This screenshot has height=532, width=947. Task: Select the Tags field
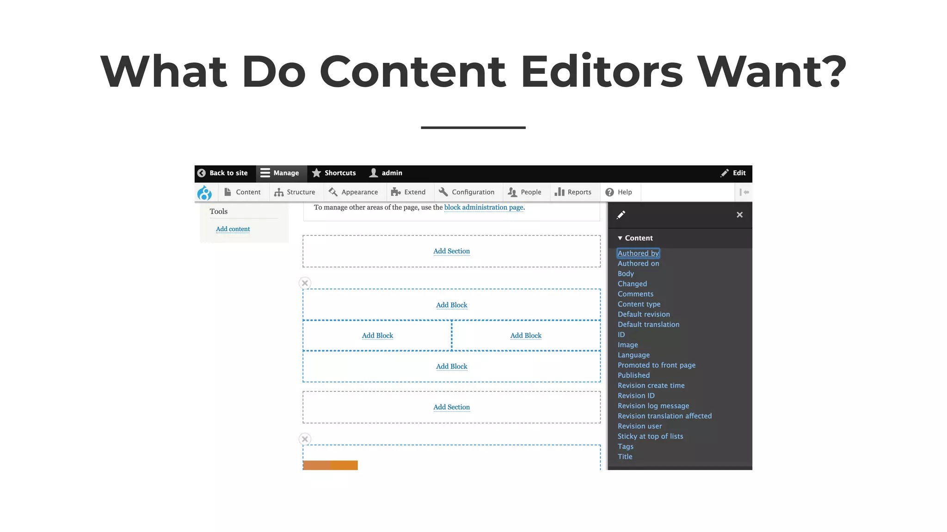625,447
